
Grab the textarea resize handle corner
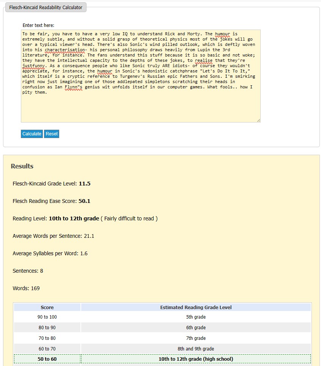(x=258, y=121)
